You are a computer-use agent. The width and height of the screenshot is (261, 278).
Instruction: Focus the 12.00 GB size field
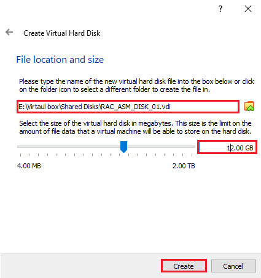[x=227, y=147]
